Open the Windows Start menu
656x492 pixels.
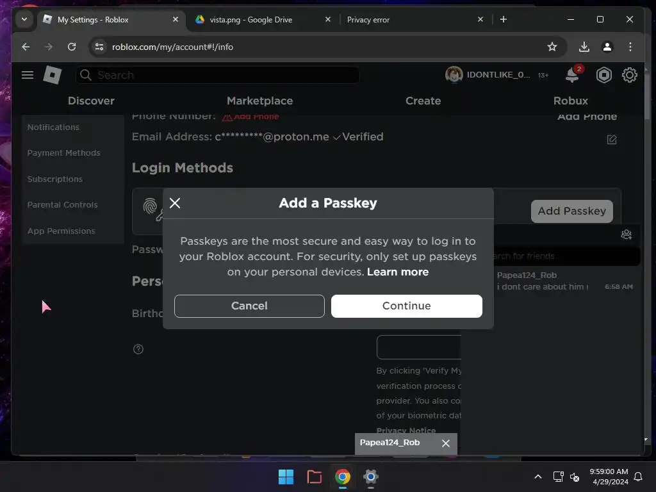point(286,477)
